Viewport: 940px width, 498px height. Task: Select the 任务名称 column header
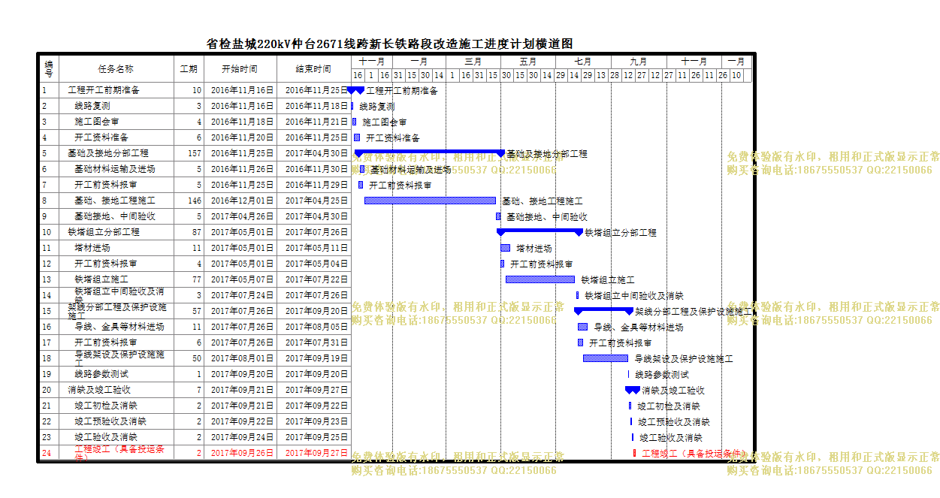[116, 68]
